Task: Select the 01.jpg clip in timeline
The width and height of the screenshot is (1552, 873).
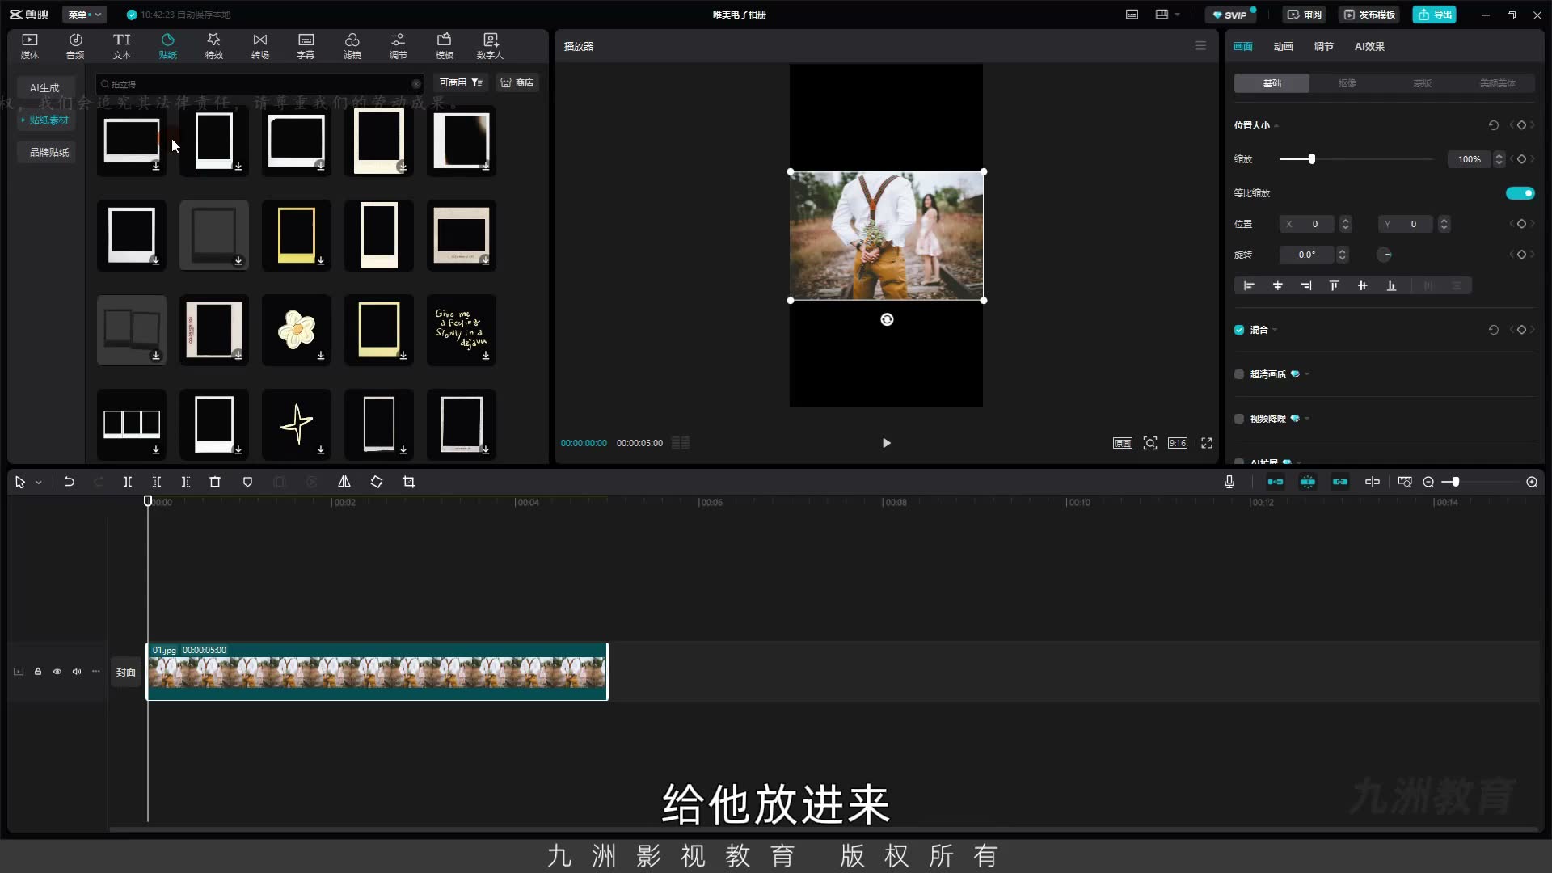Action: 377,672
